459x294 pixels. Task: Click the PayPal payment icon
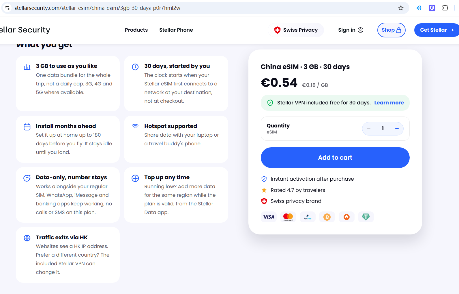(x=308, y=217)
